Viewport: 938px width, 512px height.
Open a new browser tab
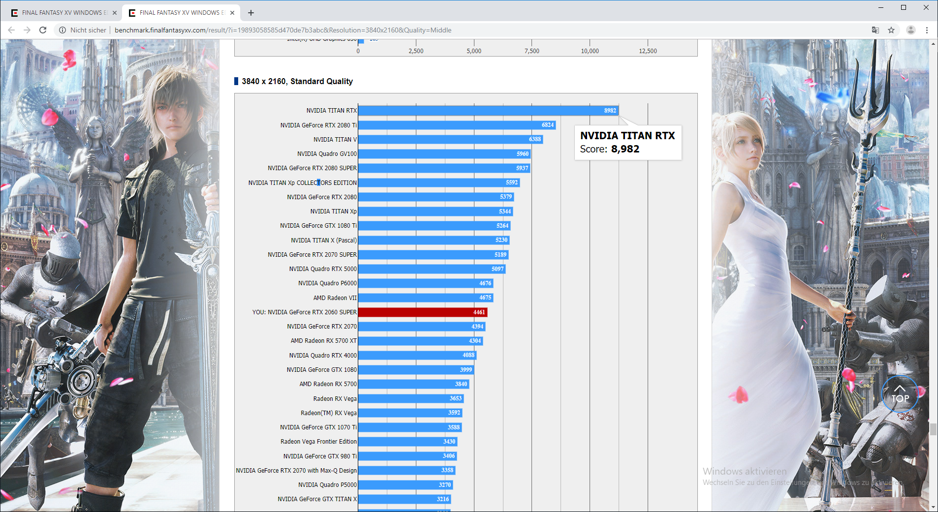(x=251, y=13)
